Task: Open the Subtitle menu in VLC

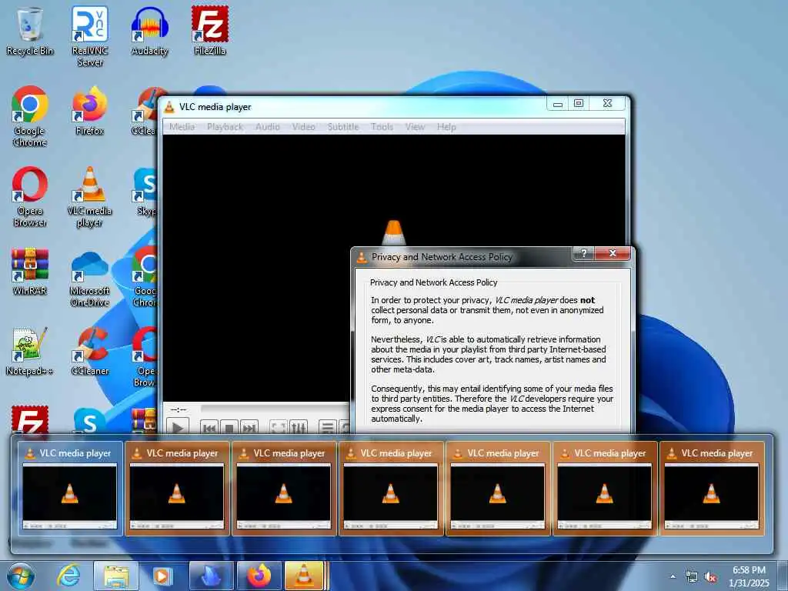Action: (x=343, y=127)
